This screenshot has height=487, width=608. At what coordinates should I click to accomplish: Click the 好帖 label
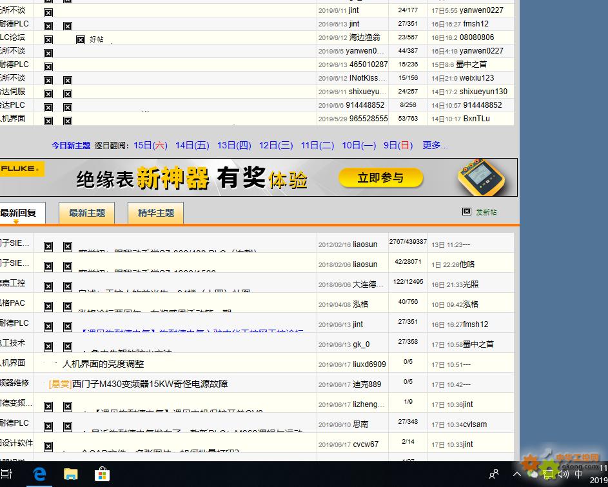pos(97,39)
